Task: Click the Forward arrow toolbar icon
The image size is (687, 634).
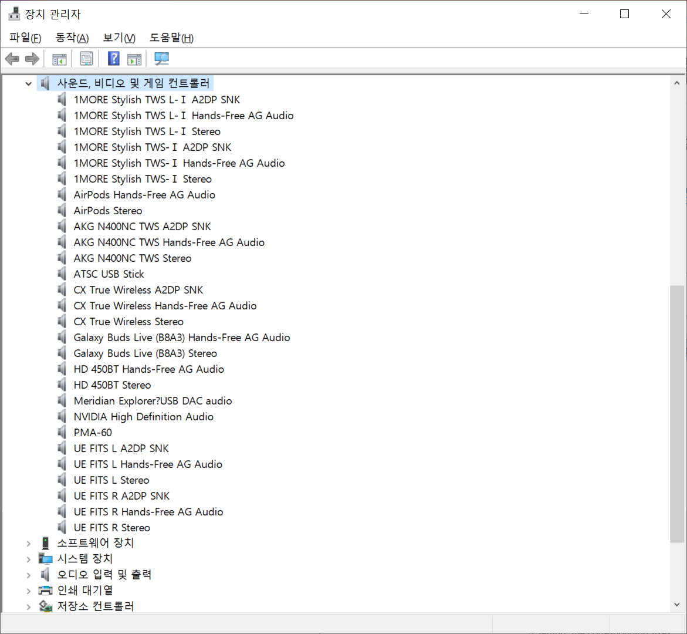Action: pos(32,58)
